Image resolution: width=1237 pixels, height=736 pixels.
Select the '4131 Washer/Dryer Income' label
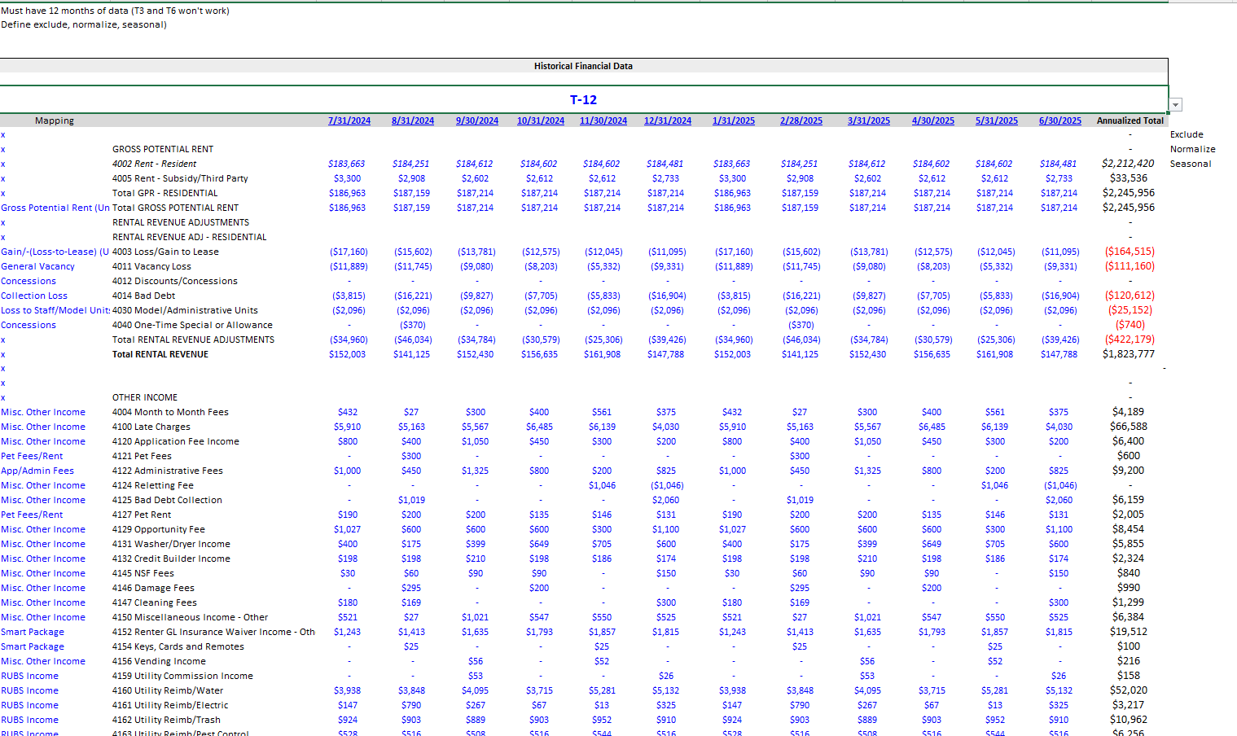[171, 544]
